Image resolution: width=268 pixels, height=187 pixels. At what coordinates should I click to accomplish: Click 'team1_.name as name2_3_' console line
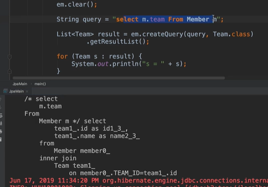[x=97, y=136]
